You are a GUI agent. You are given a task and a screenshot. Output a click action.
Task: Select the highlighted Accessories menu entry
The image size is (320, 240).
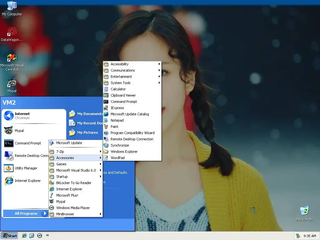point(76,158)
